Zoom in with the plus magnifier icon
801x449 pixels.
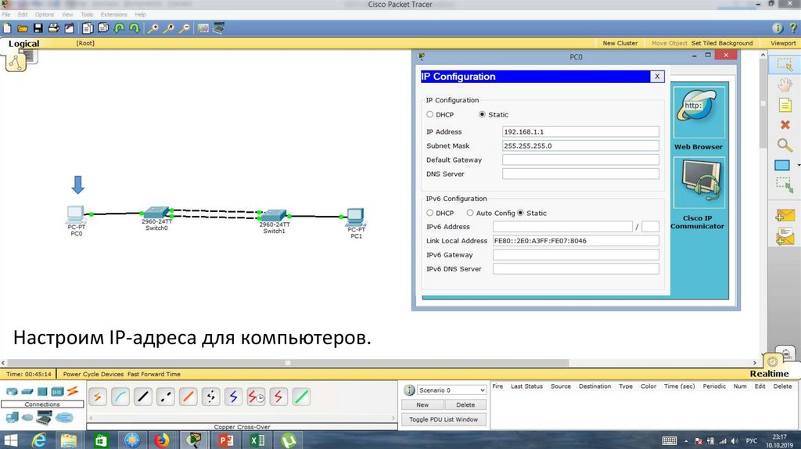click(x=153, y=28)
